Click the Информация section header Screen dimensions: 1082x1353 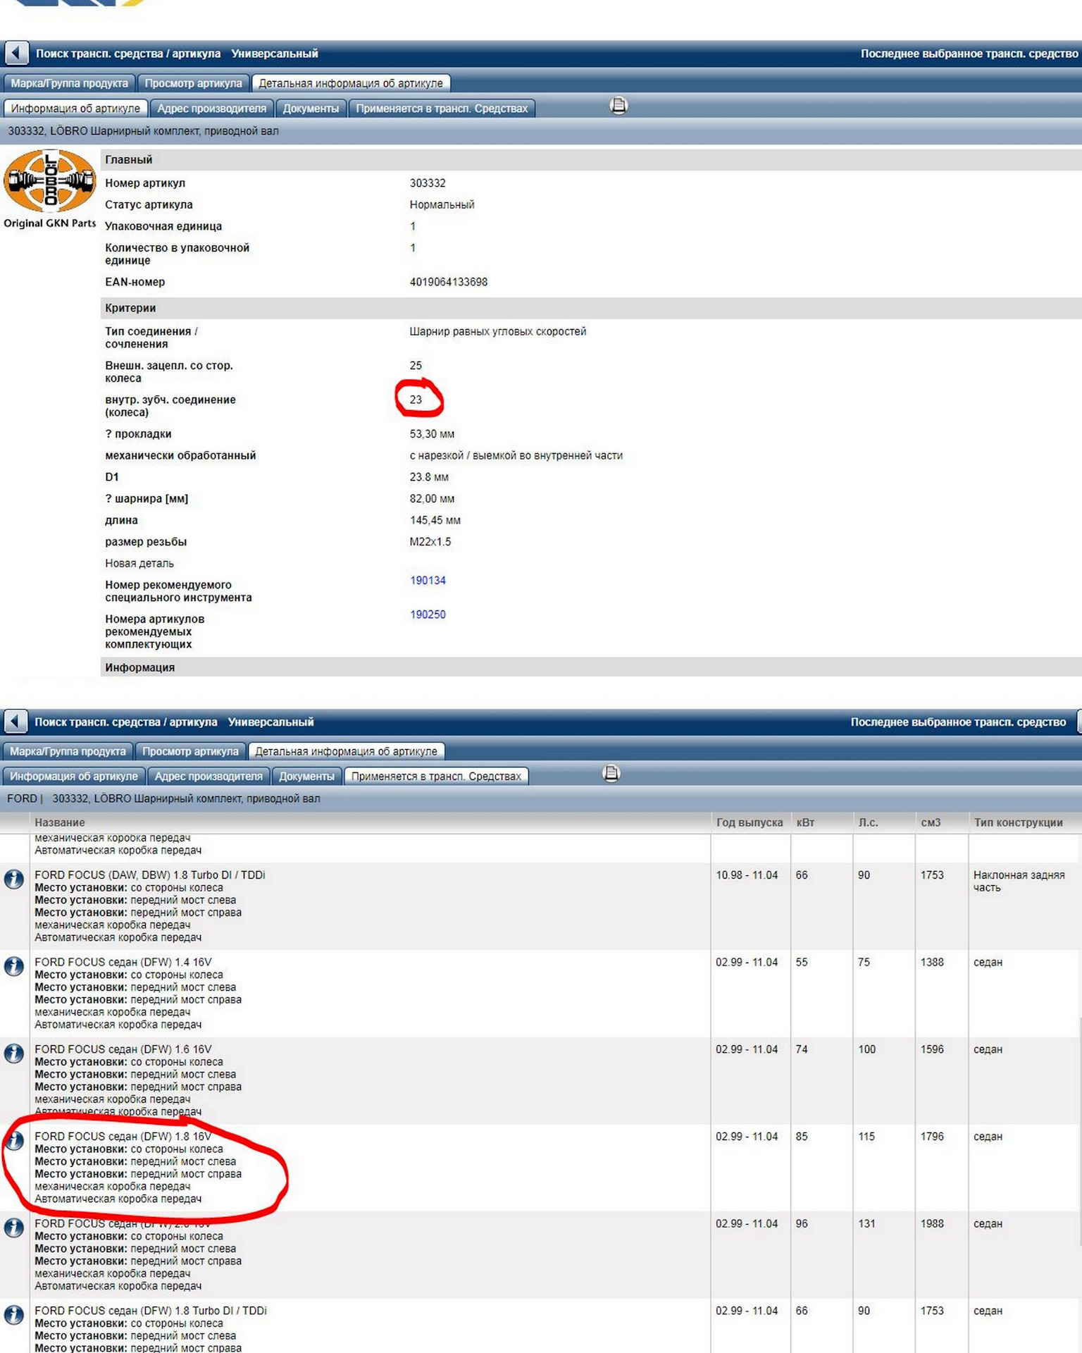click(591, 667)
